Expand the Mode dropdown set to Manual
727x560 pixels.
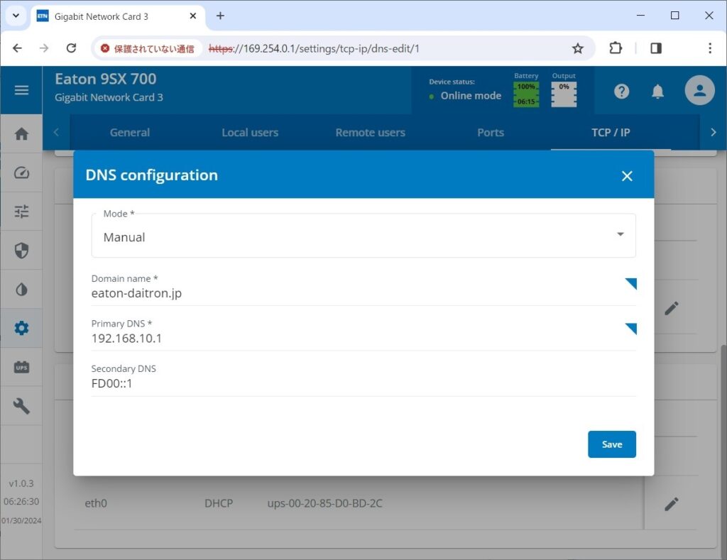(363, 237)
